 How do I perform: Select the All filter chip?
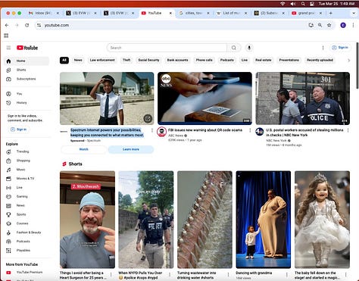[x=64, y=60]
